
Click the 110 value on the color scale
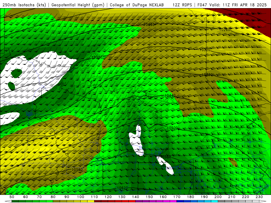[94, 197]
